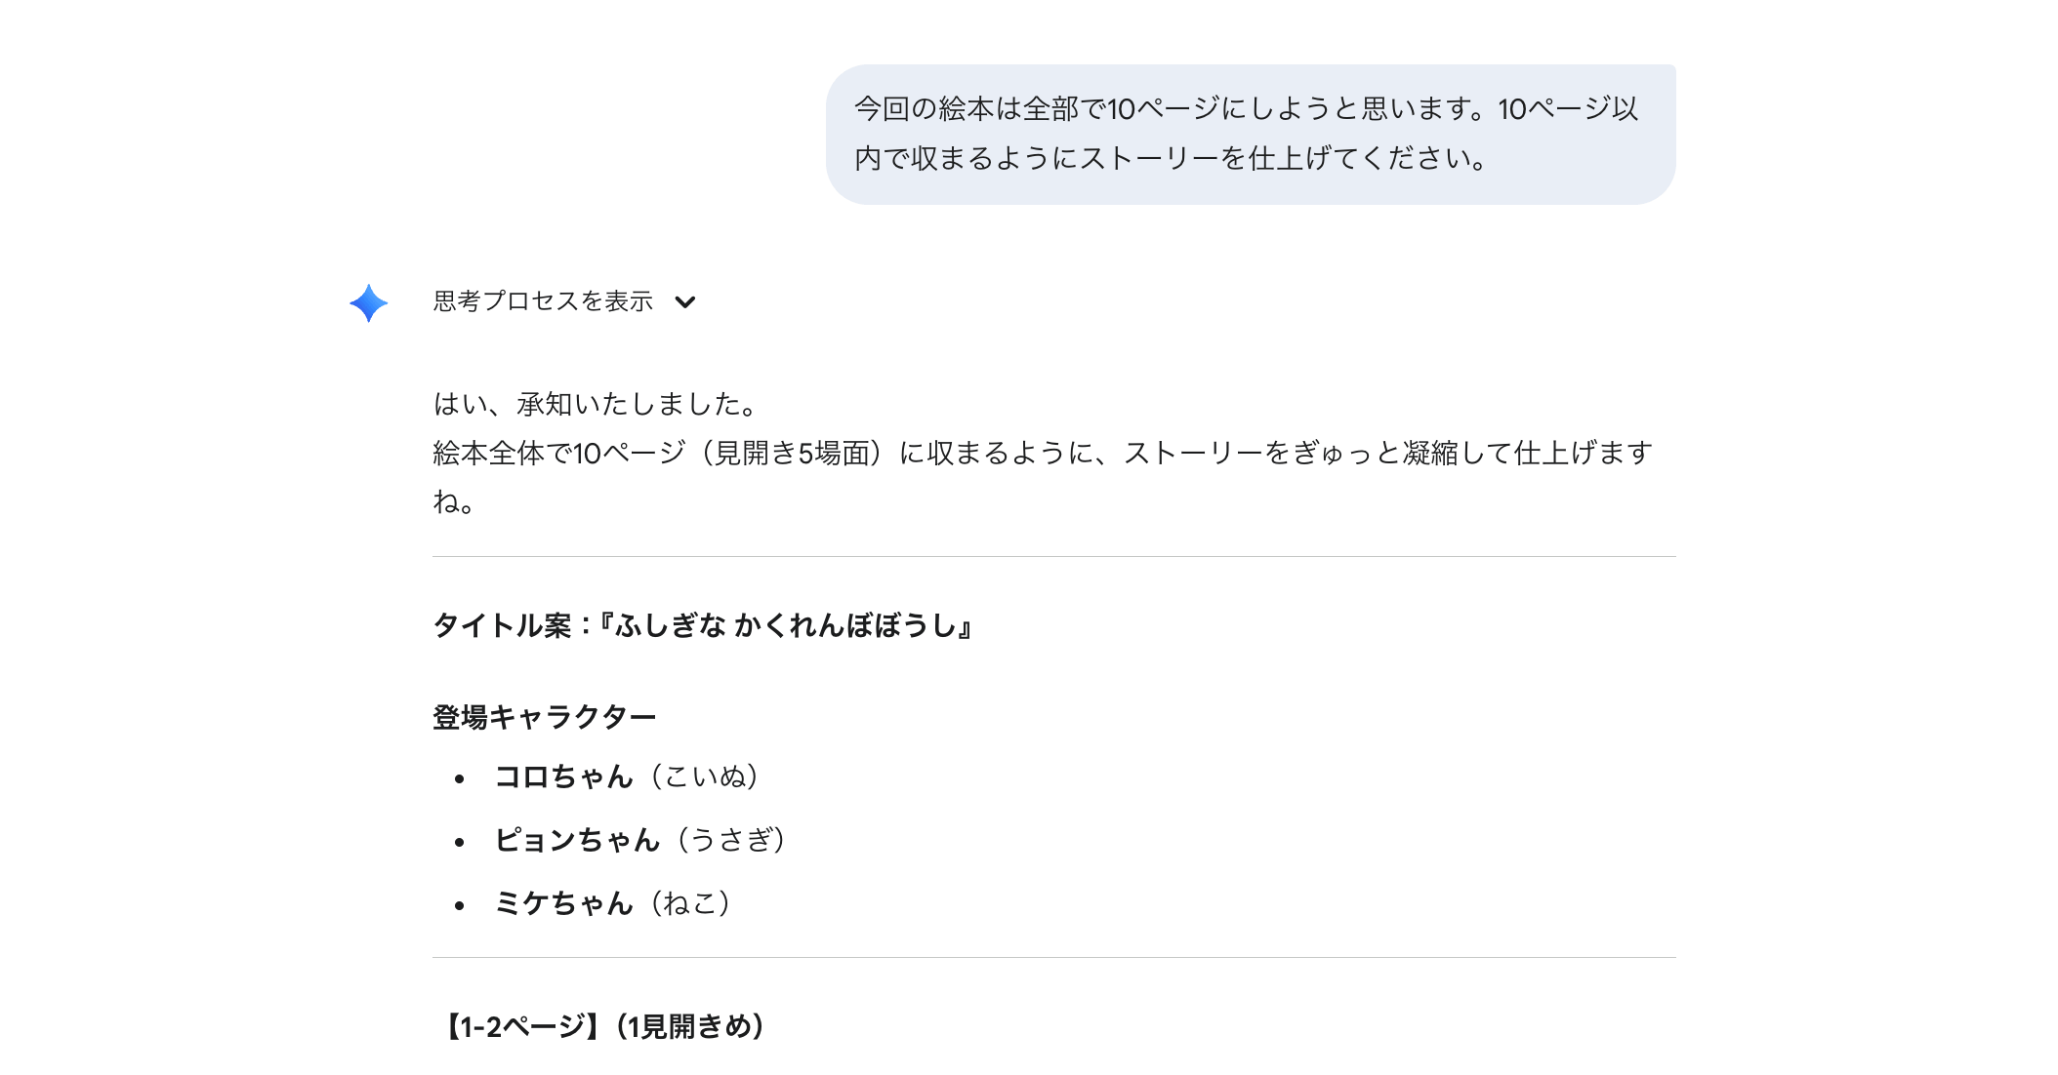Click the bullet point before コロちゃん
Viewport: 2058px width, 1075px height.
click(x=459, y=778)
